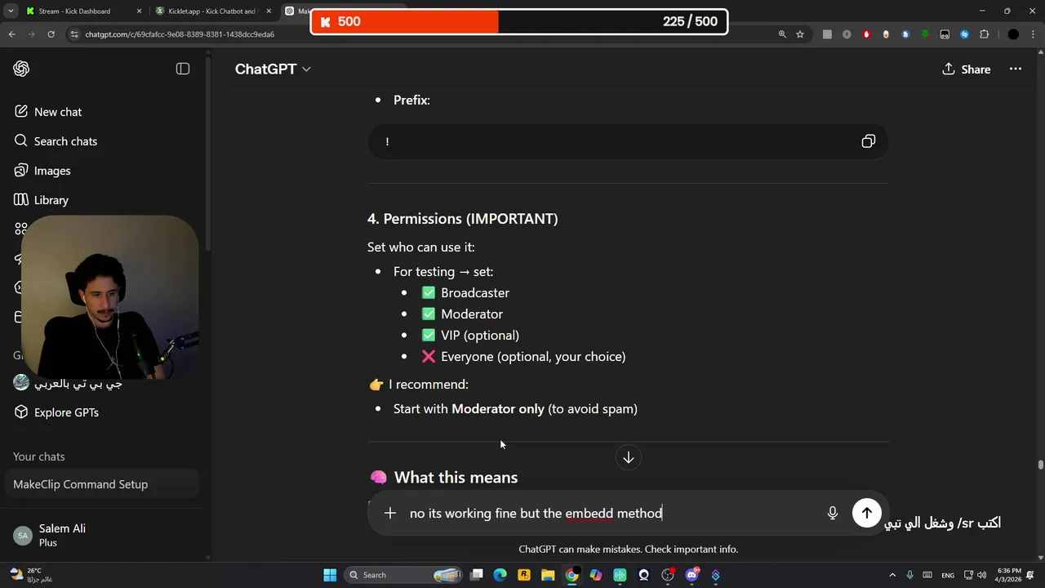Click the address bar URL
This screenshot has height=588, width=1045.
tap(180, 34)
